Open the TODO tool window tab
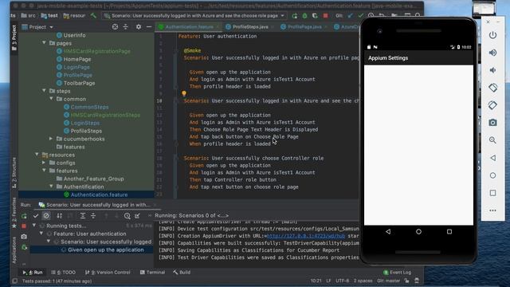Viewport: 510px width, 287px height. click(x=64, y=273)
